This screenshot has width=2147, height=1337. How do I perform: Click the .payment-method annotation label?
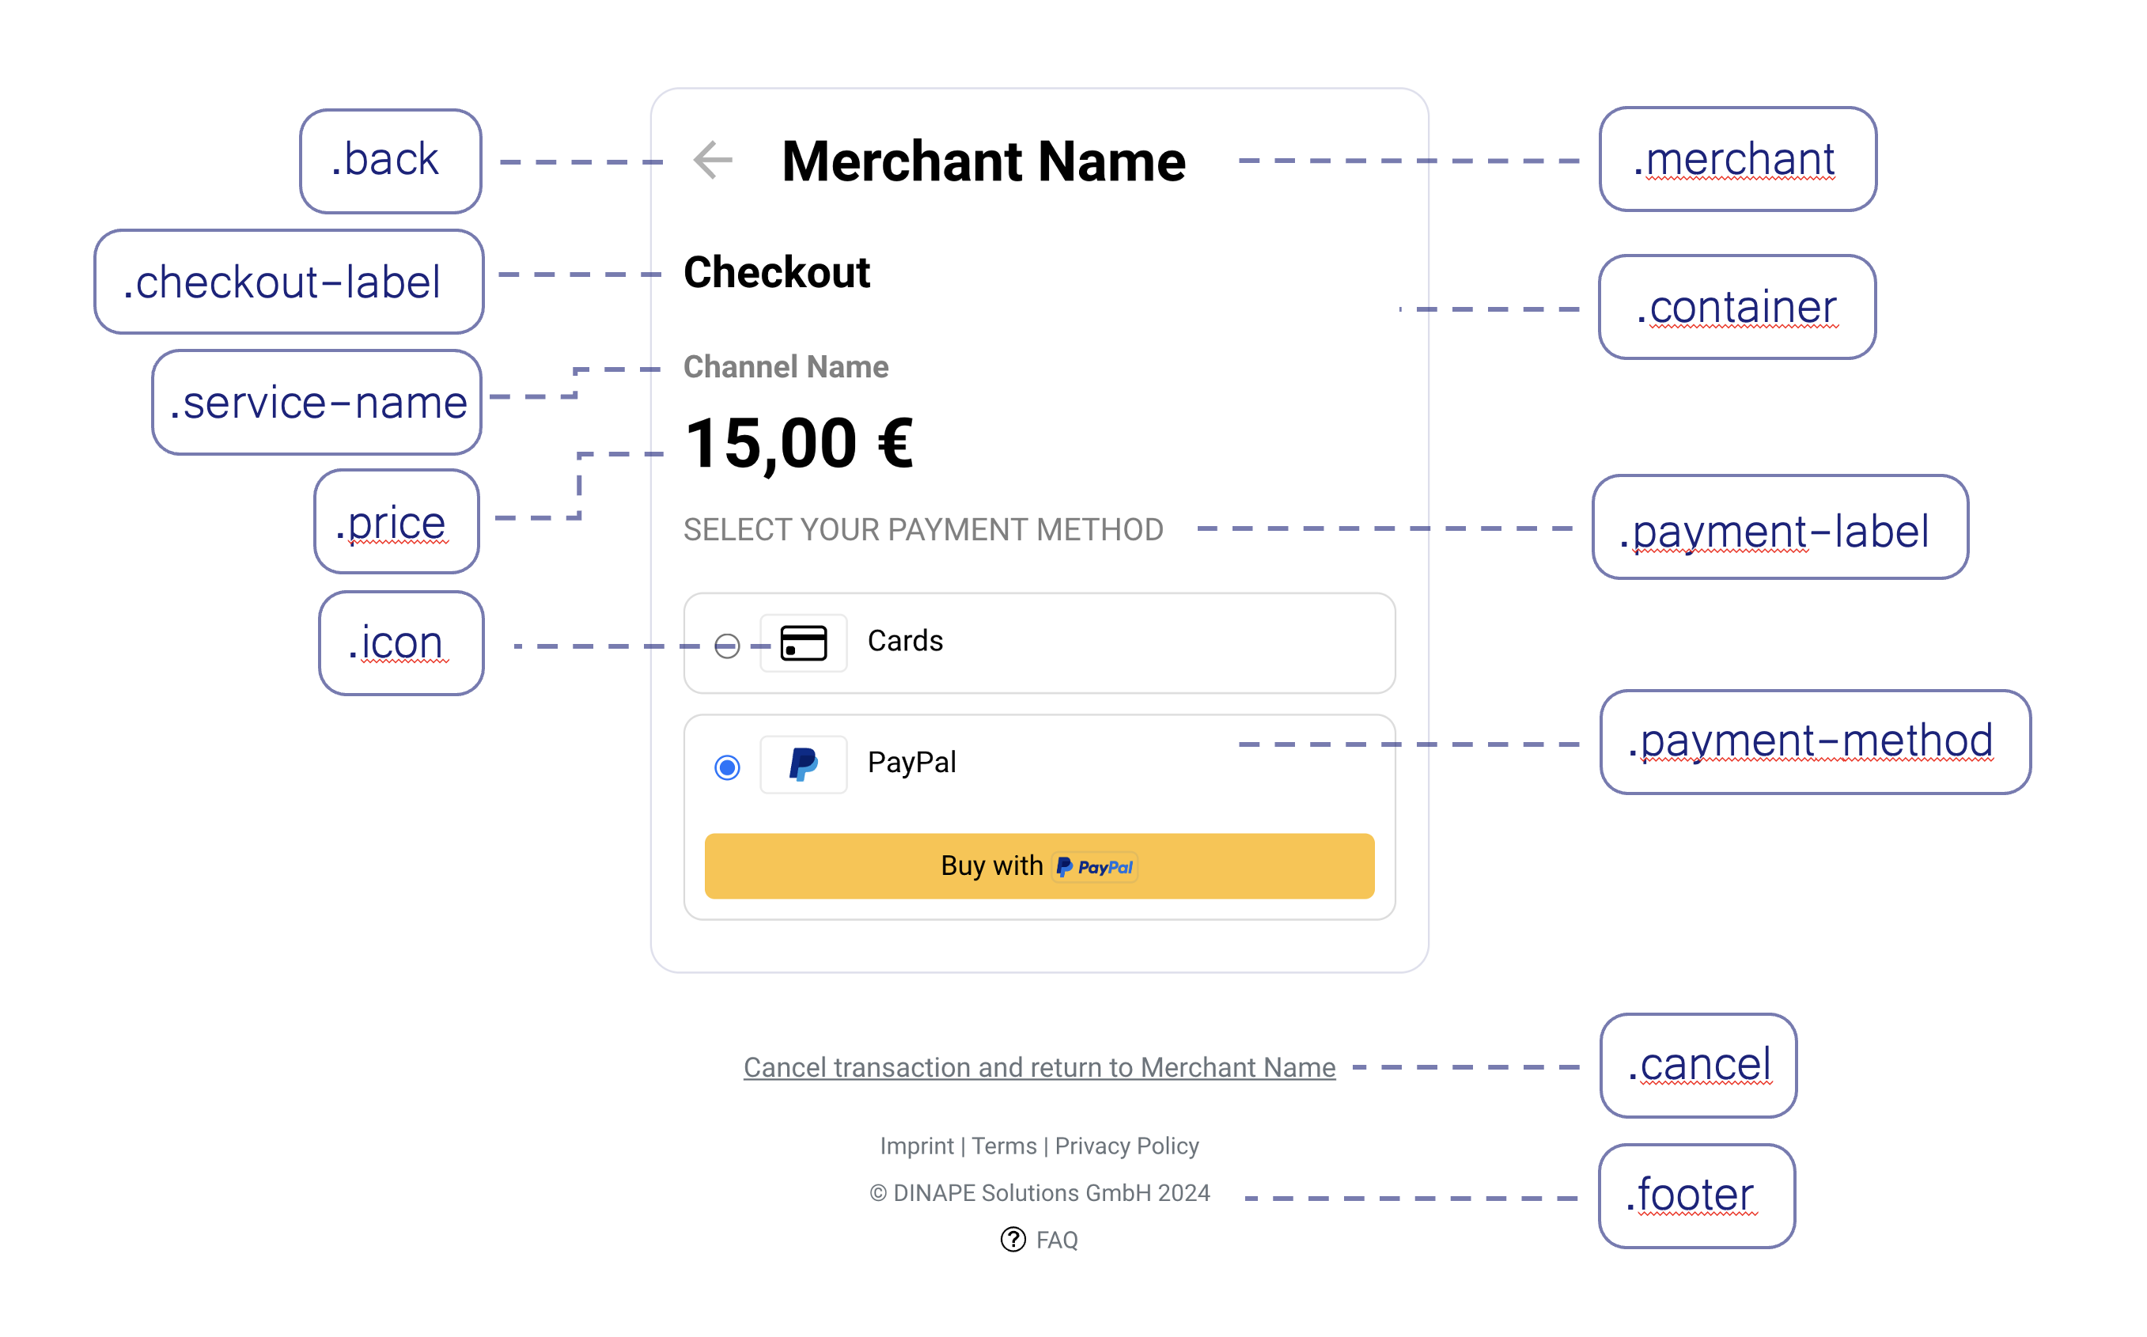(x=1815, y=742)
